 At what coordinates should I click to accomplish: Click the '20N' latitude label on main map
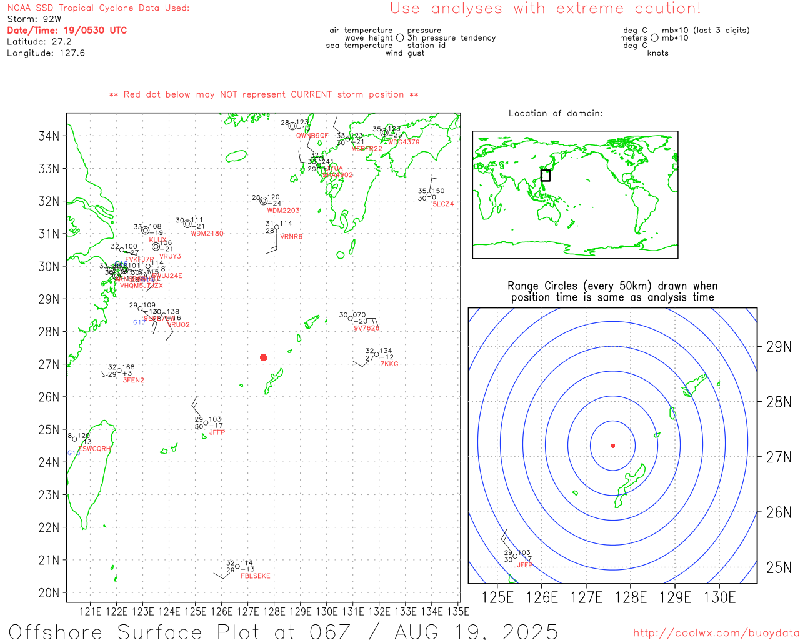[49, 592]
